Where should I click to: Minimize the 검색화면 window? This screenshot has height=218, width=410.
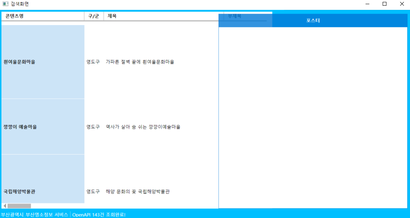point(367,4)
